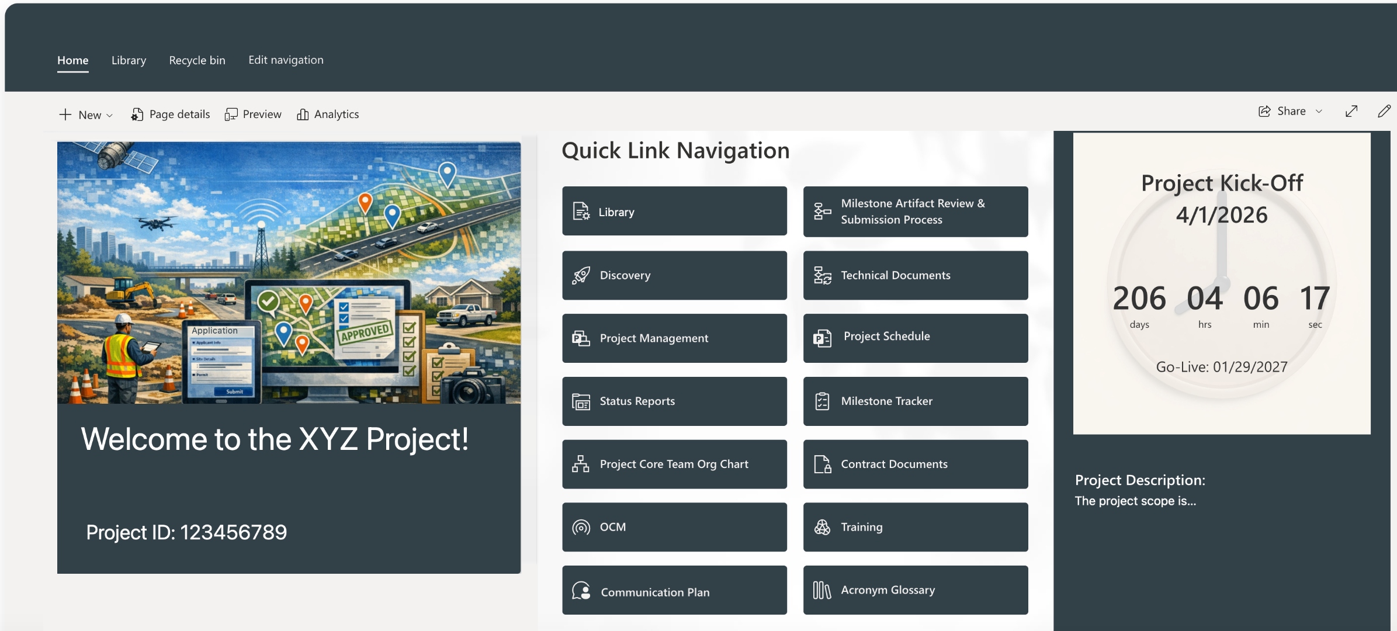The width and height of the screenshot is (1397, 631).
Task: Click The project scope is... text
Action: coord(1135,501)
